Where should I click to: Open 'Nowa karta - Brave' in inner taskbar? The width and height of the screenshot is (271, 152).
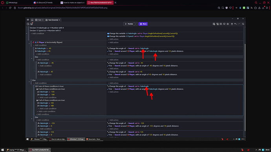pyautogui.click(x=94, y=139)
